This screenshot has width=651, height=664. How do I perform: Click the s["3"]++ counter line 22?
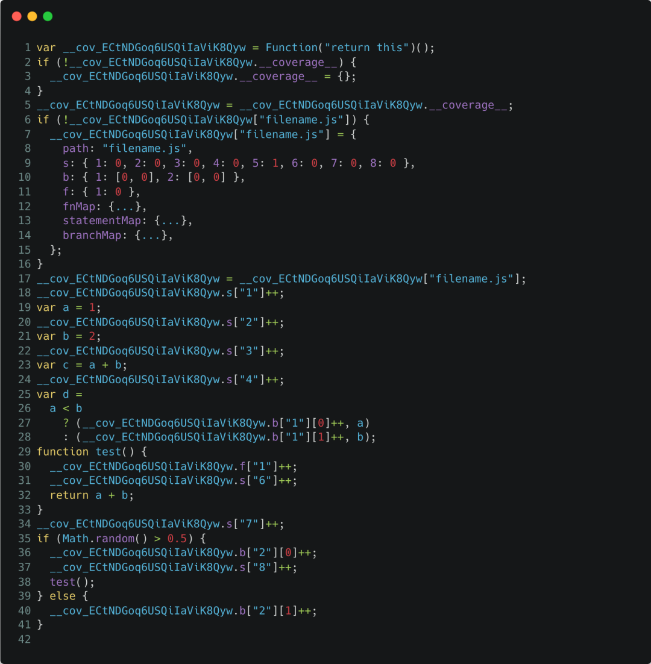pos(160,351)
